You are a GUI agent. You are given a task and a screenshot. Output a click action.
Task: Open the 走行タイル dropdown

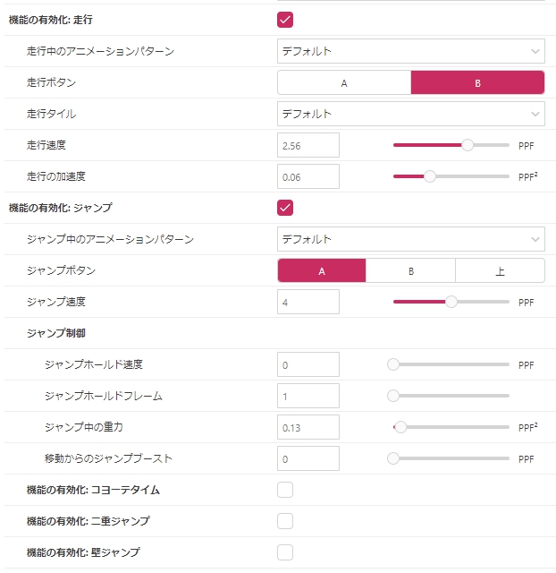tap(410, 114)
